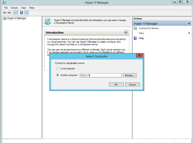The image size is (193, 144).
Task: Click the blue Help toolbar icon
Action: (21, 13)
